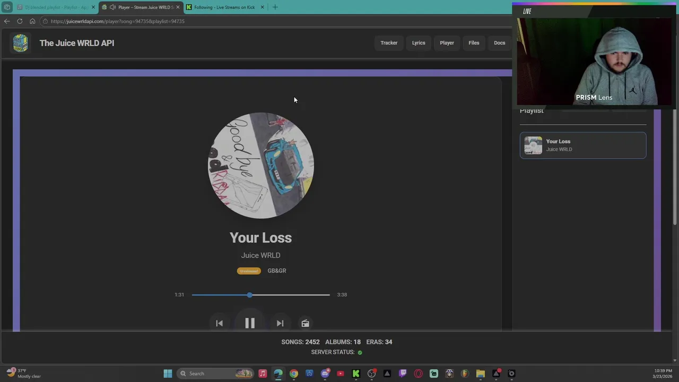Close the Dj blended playlist tab
679x382 pixels.
pyautogui.click(x=93, y=7)
